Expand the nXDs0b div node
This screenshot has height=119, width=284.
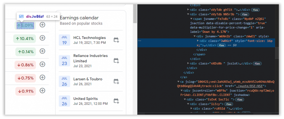pos(188,64)
